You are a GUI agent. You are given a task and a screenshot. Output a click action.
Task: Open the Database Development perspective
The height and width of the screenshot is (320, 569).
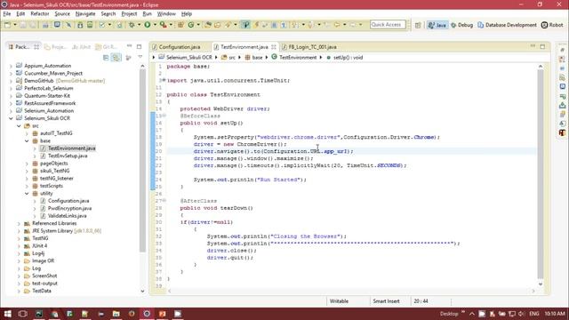coord(507,25)
